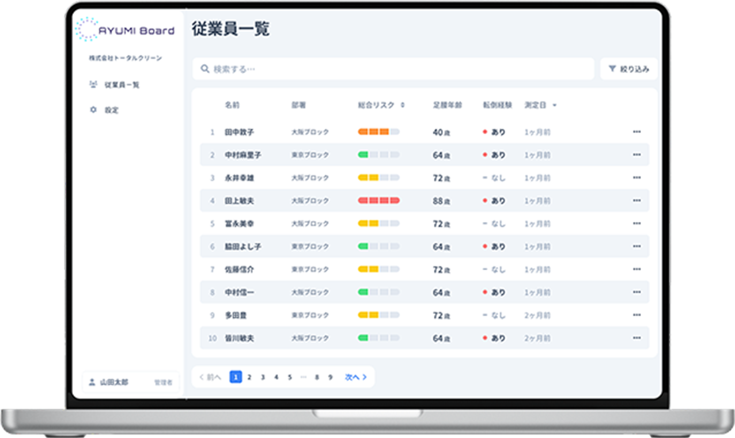Image resolution: width=735 pixels, height=438 pixels.
Task: Jump to page 9 in pagination
Action: pyautogui.click(x=330, y=377)
